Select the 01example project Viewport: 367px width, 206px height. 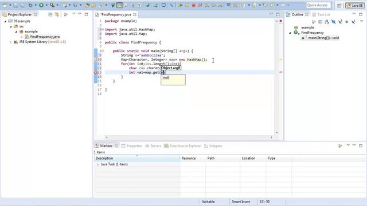pyautogui.click(x=22, y=21)
